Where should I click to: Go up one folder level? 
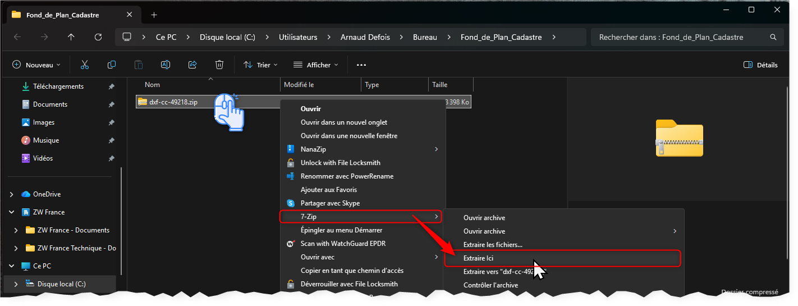coord(71,37)
